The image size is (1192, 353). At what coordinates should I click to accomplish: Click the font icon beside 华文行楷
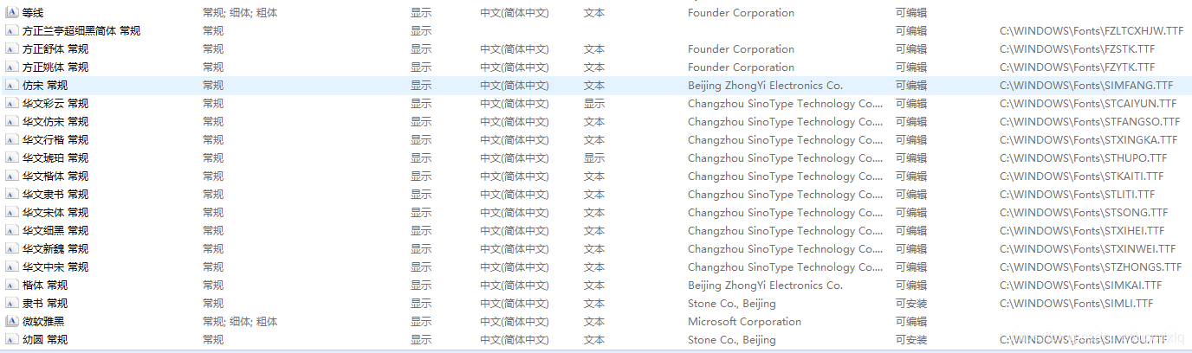tap(11, 140)
